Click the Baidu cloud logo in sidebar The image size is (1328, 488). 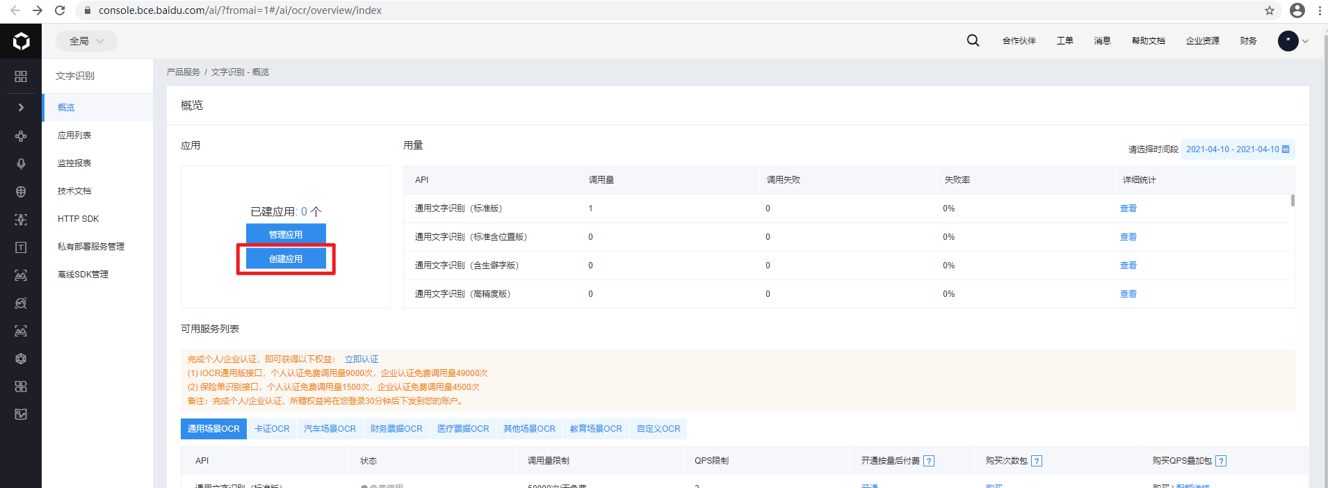click(x=21, y=41)
